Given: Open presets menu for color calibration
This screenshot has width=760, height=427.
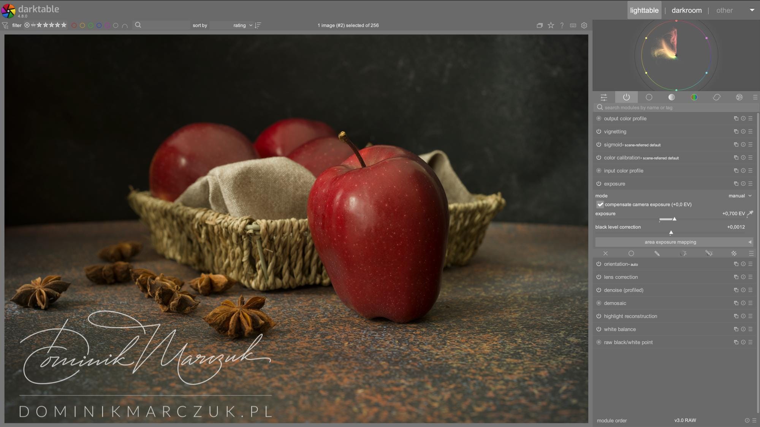Looking at the screenshot, I should pos(750,158).
